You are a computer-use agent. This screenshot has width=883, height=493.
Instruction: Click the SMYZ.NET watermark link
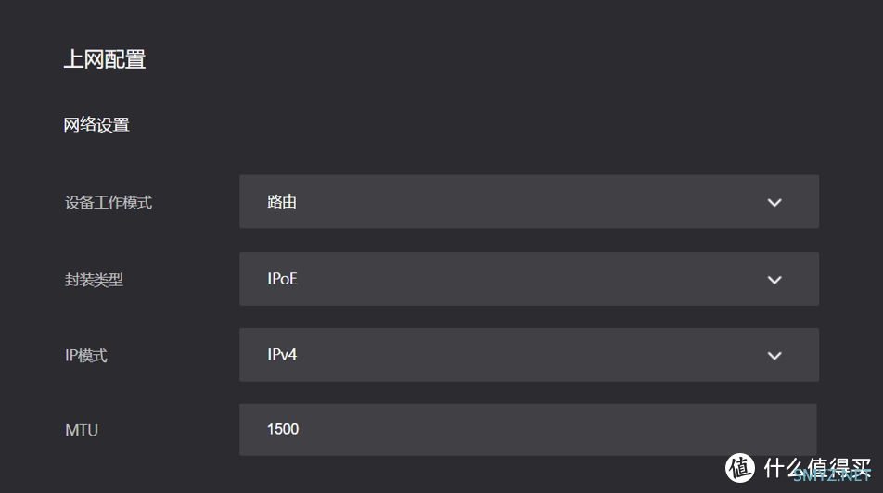(x=832, y=475)
